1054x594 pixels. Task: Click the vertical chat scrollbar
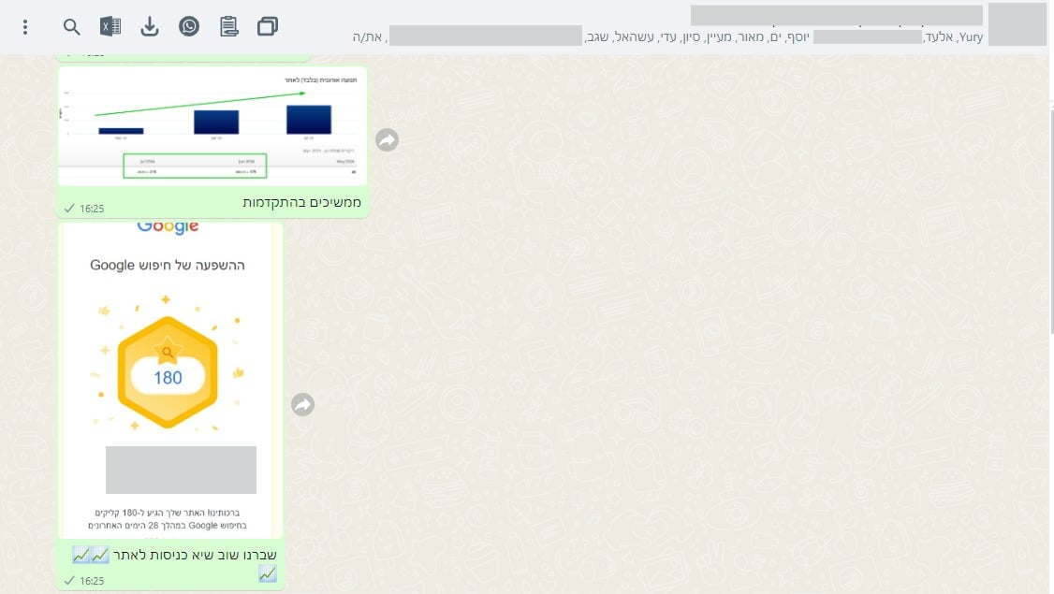pos(1050,222)
